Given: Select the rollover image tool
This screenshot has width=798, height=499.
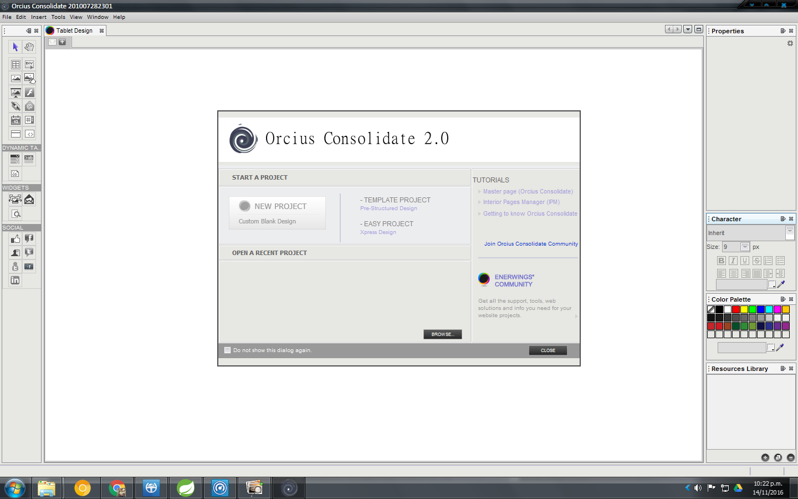Looking at the screenshot, I should coord(29,79).
